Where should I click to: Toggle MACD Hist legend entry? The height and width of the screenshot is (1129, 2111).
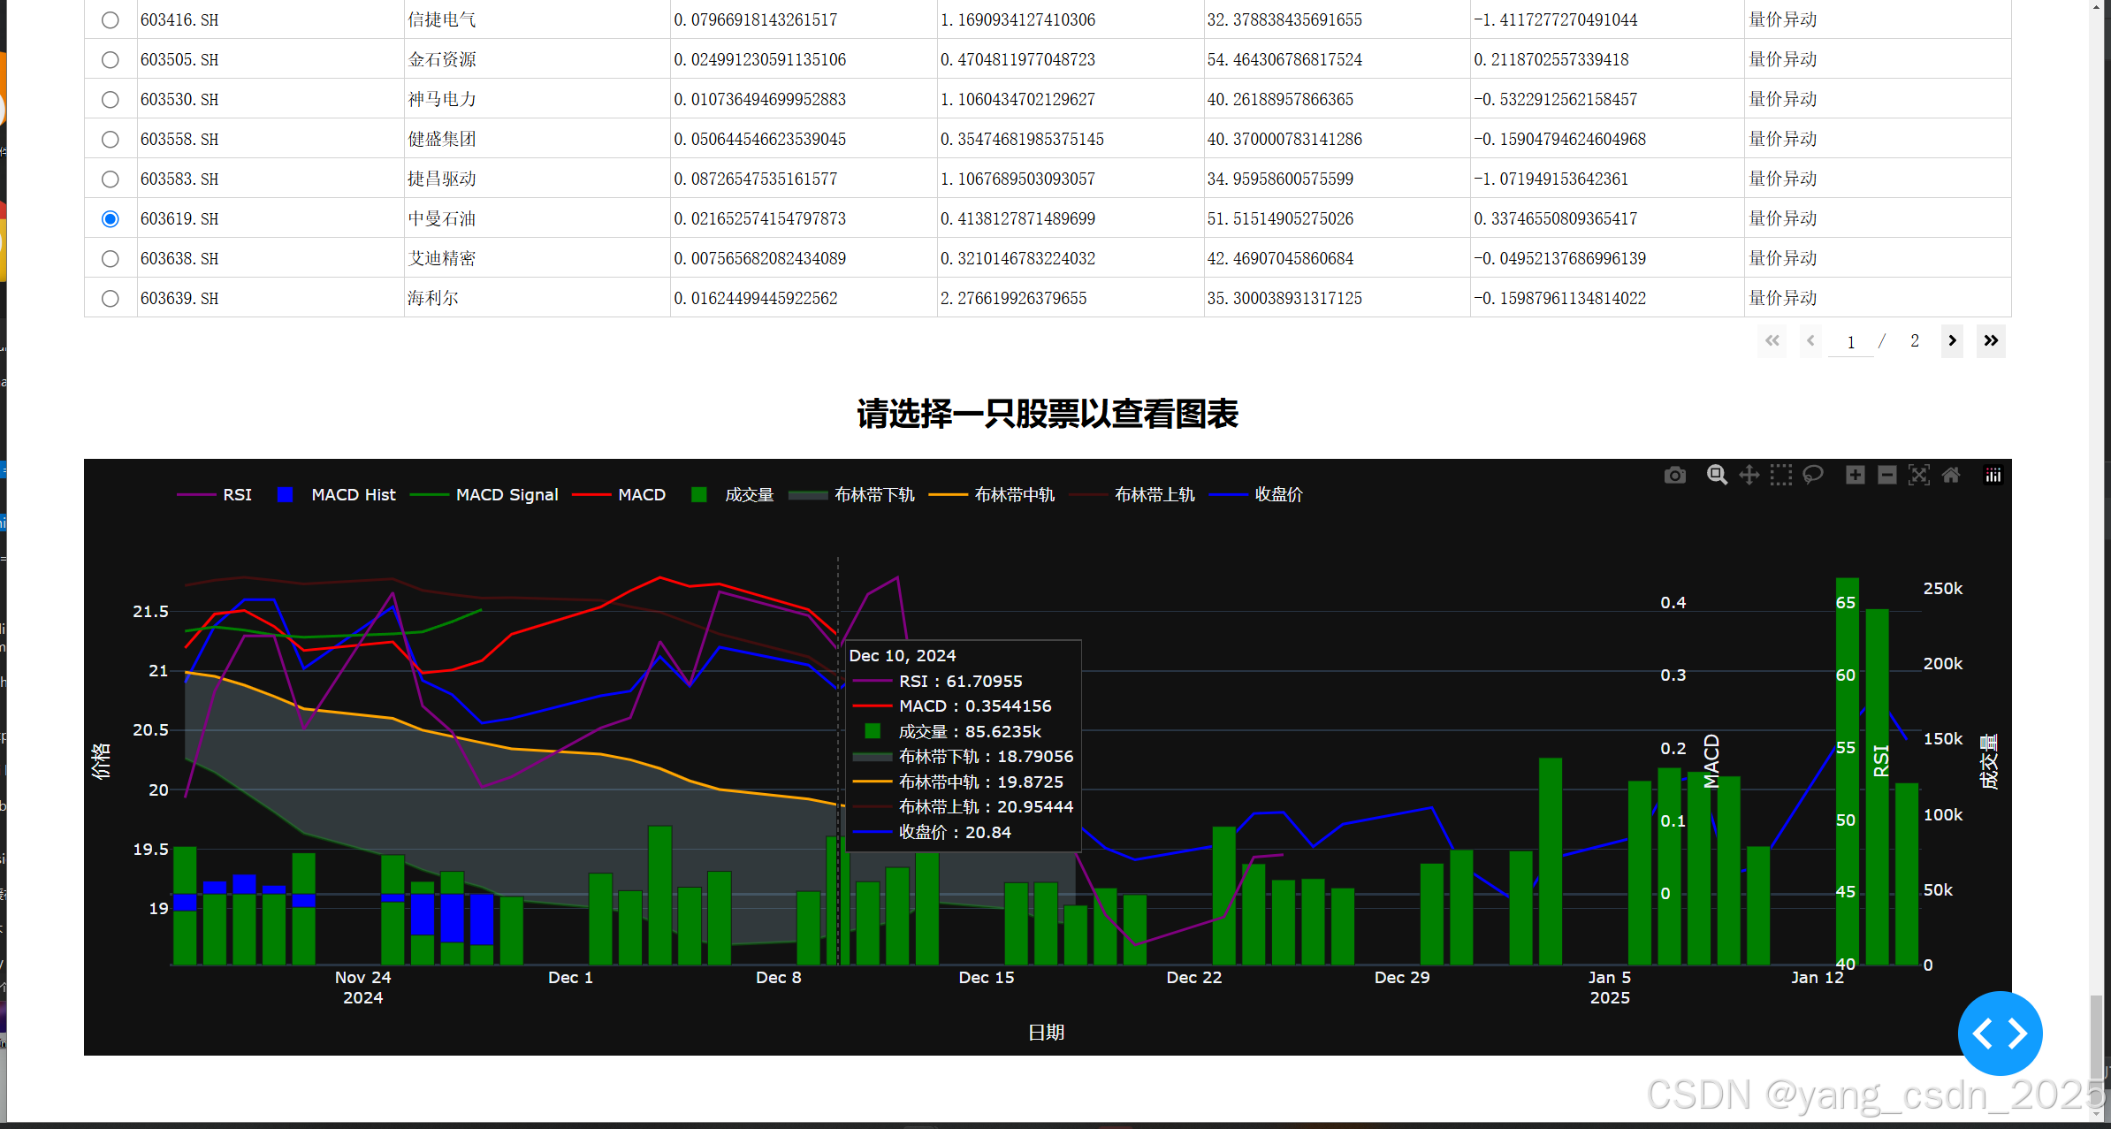click(x=353, y=494)
